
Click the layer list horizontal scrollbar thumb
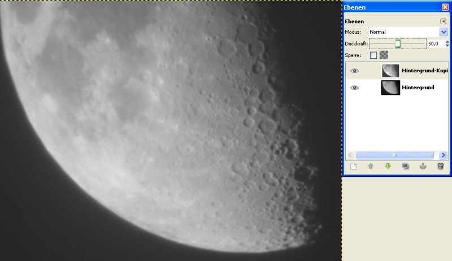point(394,155)
